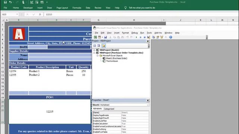Viewport: 239px width, 134px height.
Task: Open the Insert UserForm dropdown arrow
Action: pyautogui.click(x=102, y=37)
